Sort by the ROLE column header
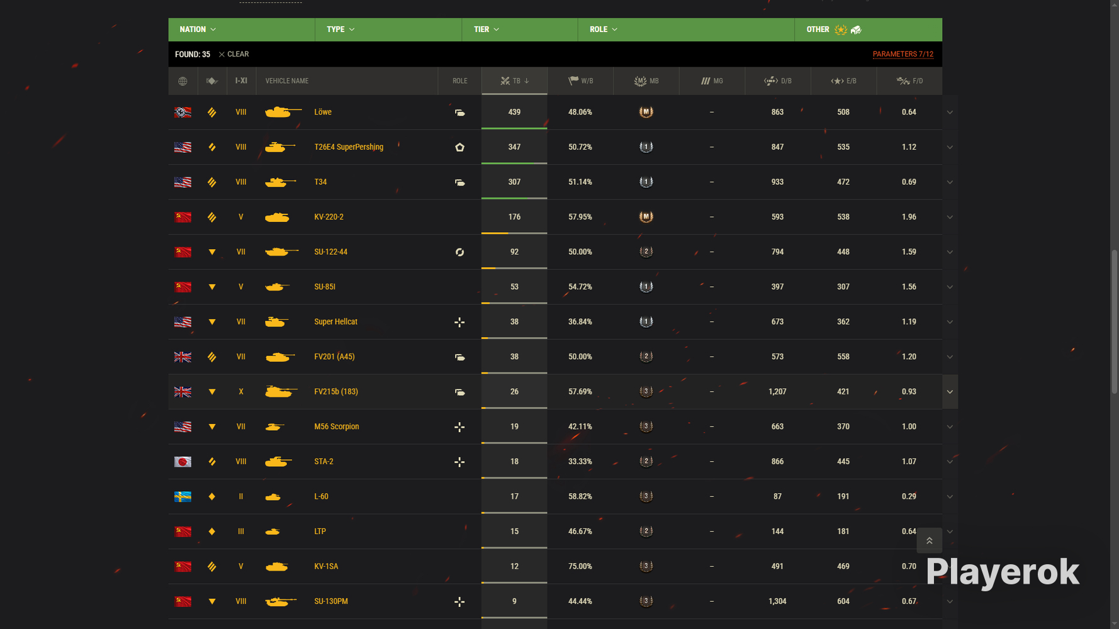1119x629 pixels. (460, 81)
